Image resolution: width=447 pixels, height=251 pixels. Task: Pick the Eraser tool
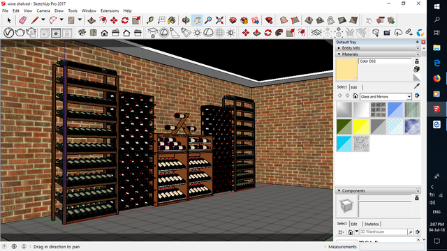22,20
